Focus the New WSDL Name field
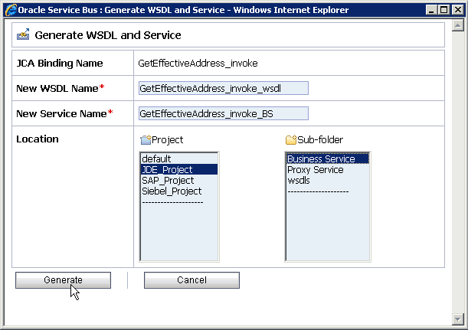The image size is (468, 330). (223, 88)
